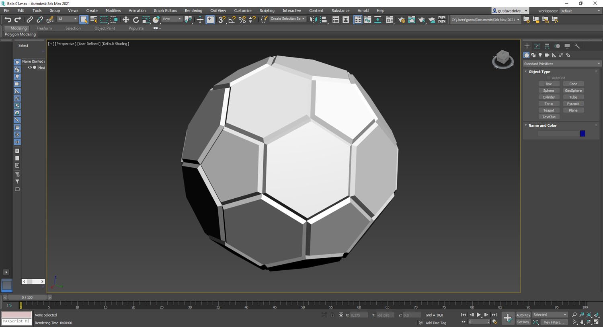Open the gustavodelve account dropdown
The image size is (603, 327).
click(x=510, y=11)
